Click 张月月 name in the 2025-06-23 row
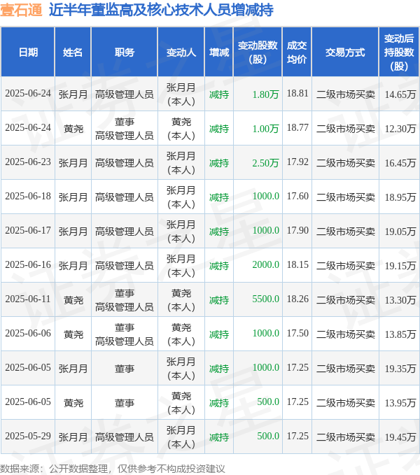The image size is (420, 475). click(73, 163)
